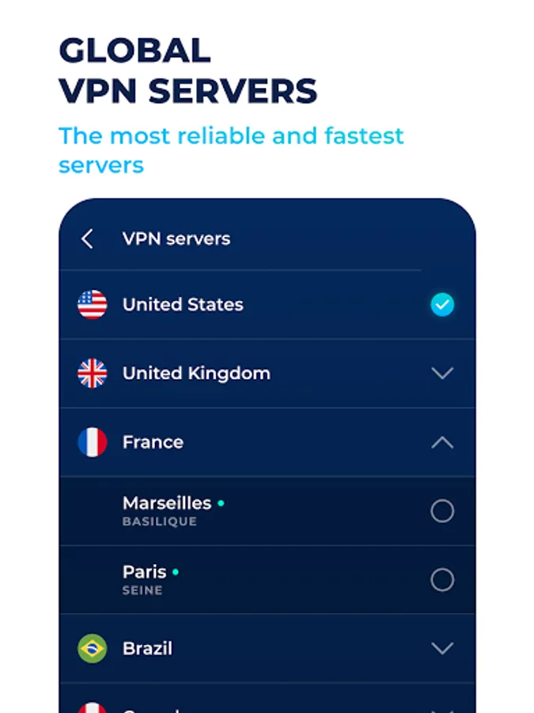Click the green status dot beside Paris
534x713 pixels.
click(176, 572)
